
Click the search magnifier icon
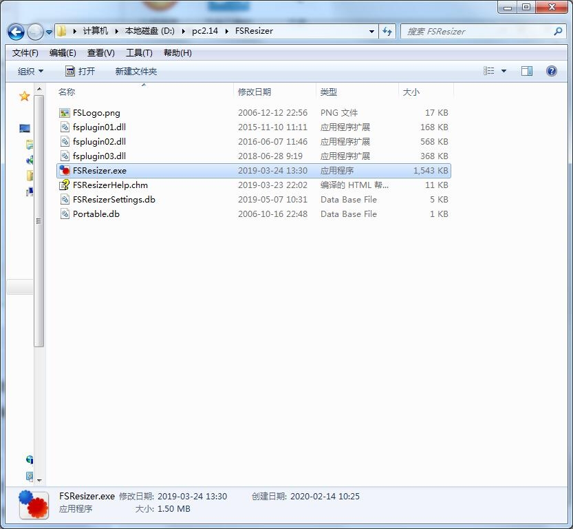(x=558, y=32)
